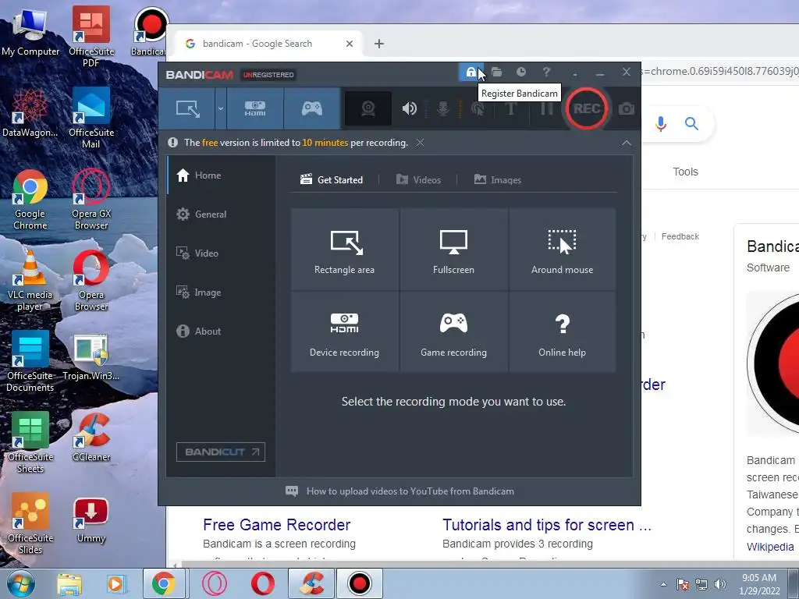Close the bandicam Google Search tab
Screen dimensions: 799x599
pos(349,44)
